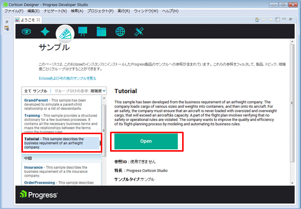Click the 参照ID：使用できません text
The height and width of the screenshot is (209, 301).
(x=135, y=162)
